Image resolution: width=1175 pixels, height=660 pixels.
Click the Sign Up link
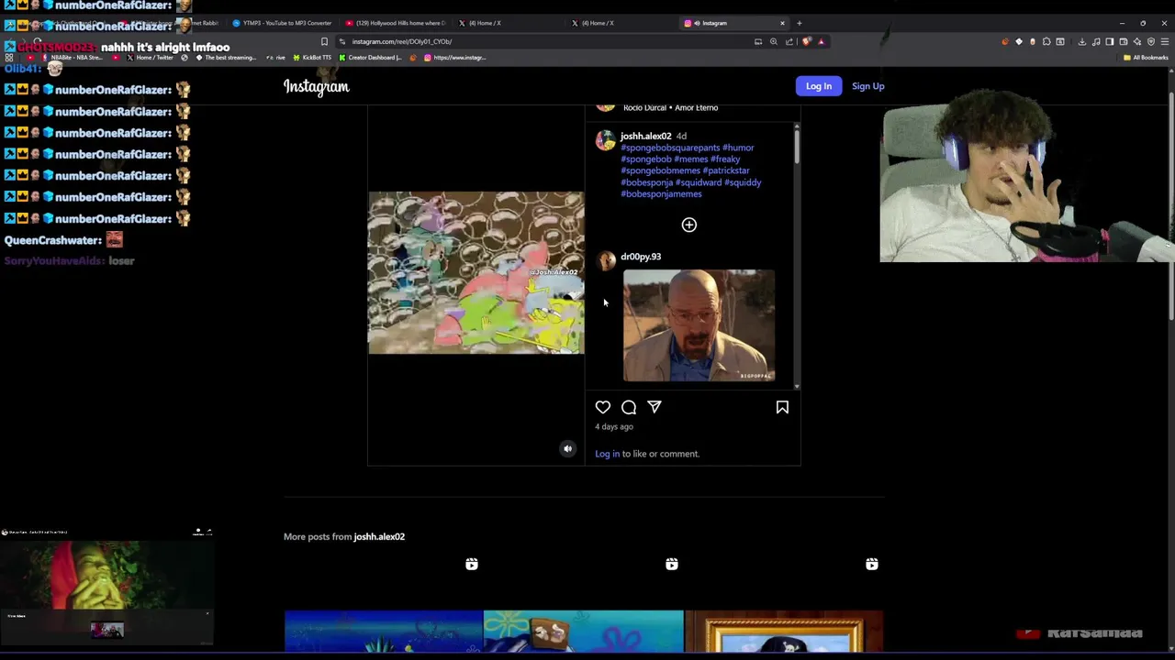[x=867, y=86]
